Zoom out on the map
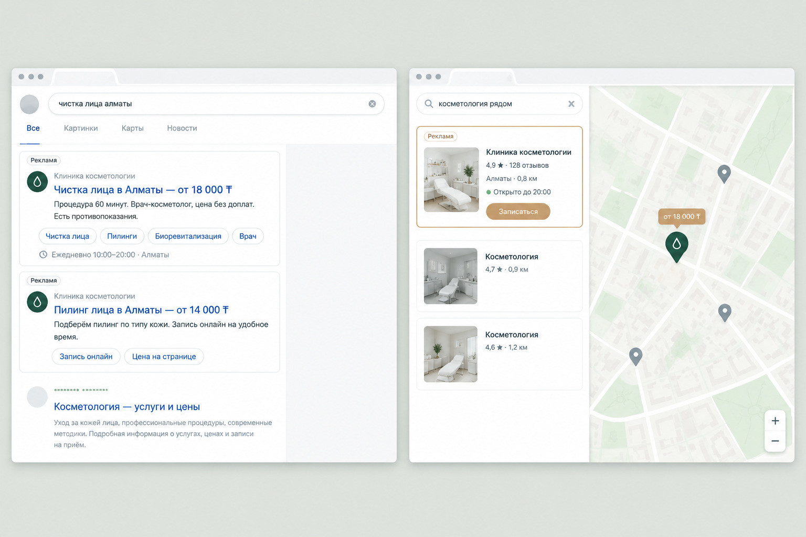Viewport: 806px width, 537px height. coord(775,441)
